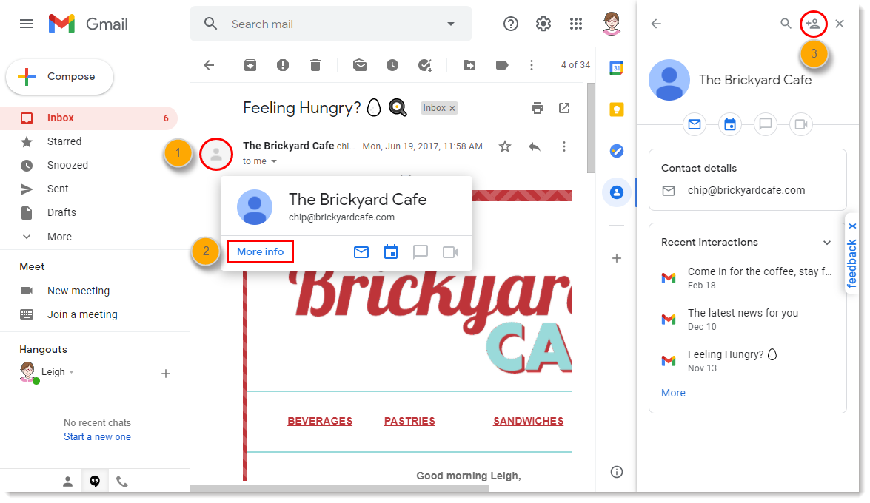Add Brickyard Cafe to contacts
This screenshot has height=503, width=870.
pos(813,24)
